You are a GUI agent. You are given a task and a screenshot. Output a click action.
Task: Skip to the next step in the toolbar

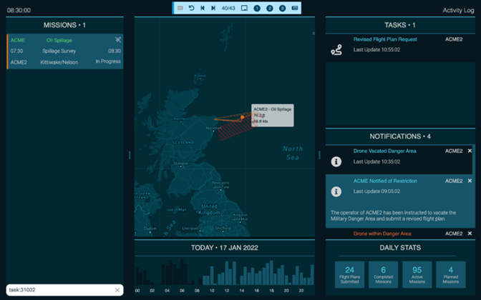pyautogui.click(x=213, y=8)
